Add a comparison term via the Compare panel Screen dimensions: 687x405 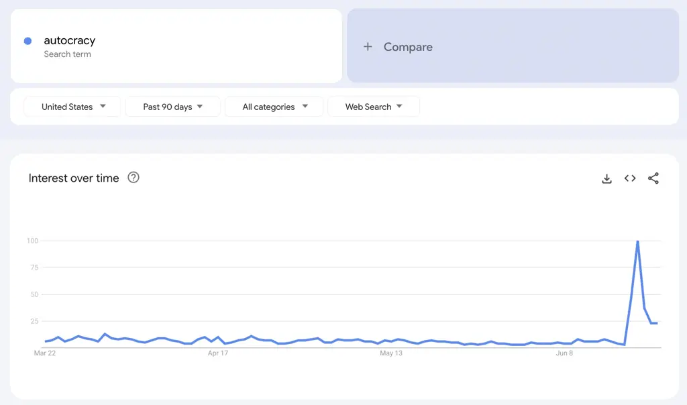(x=408, y=47)
